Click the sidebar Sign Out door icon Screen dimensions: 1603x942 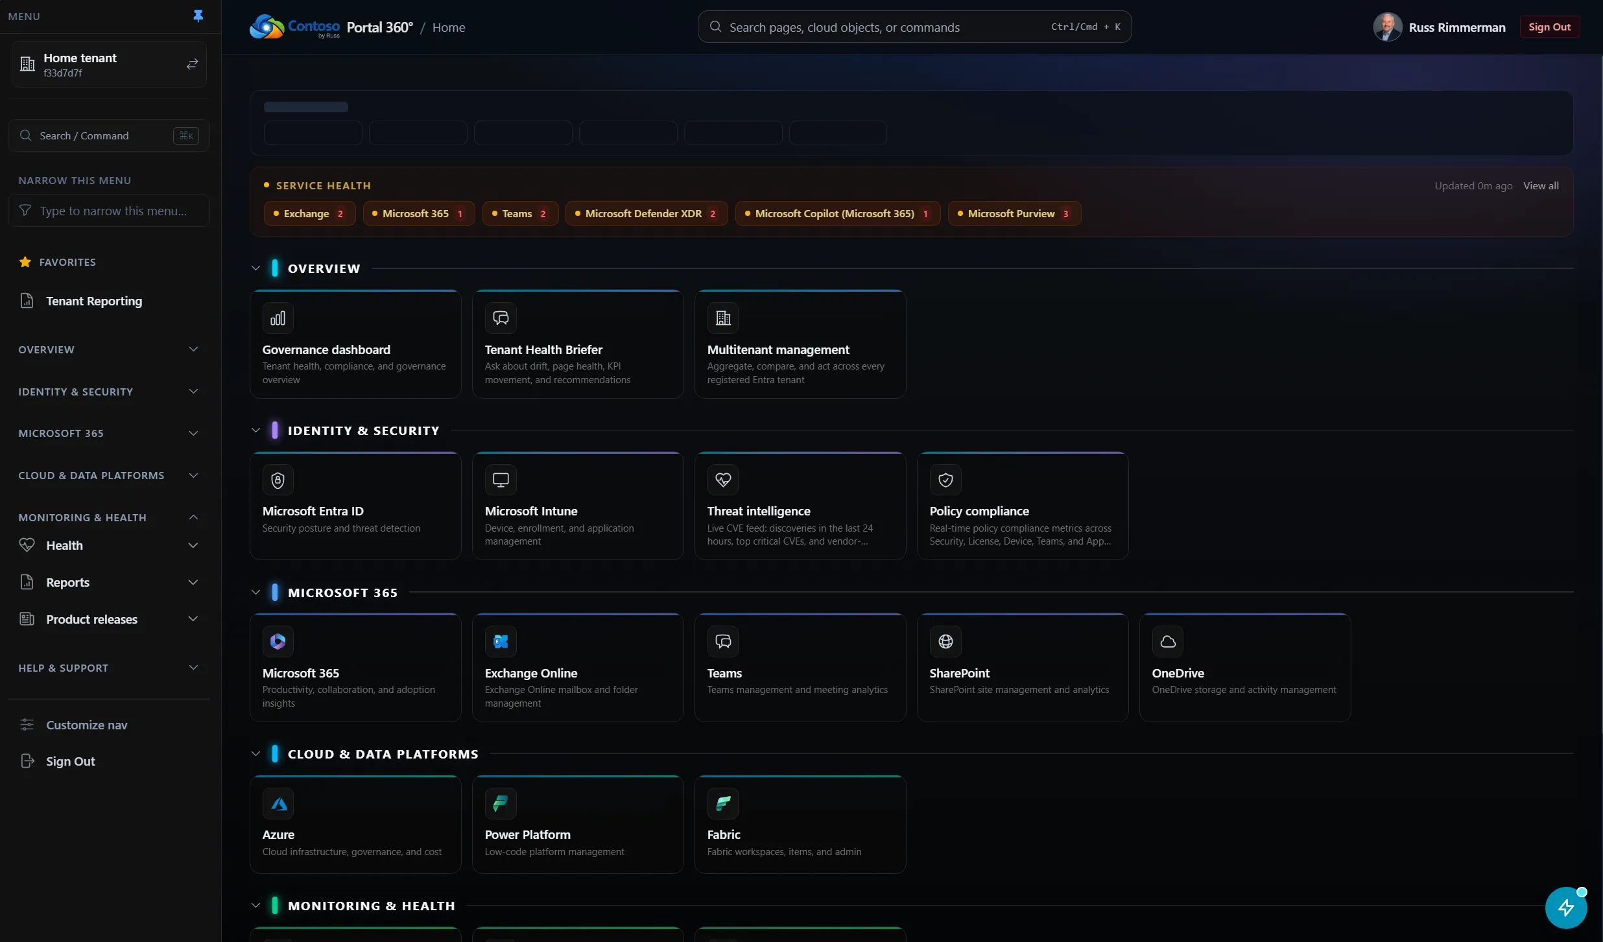(x=27, y=761)
